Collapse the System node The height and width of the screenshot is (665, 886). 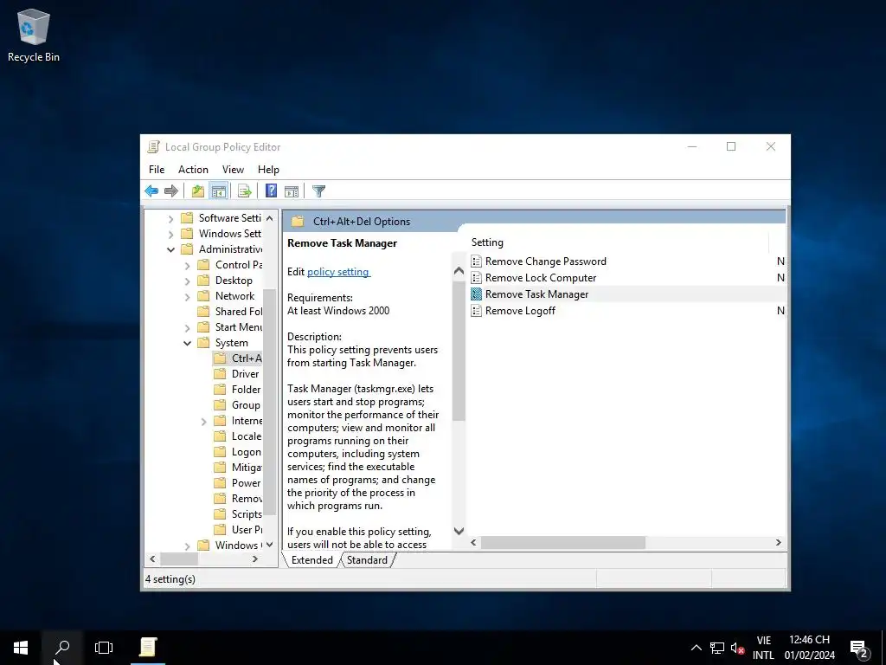coord(187,343)
